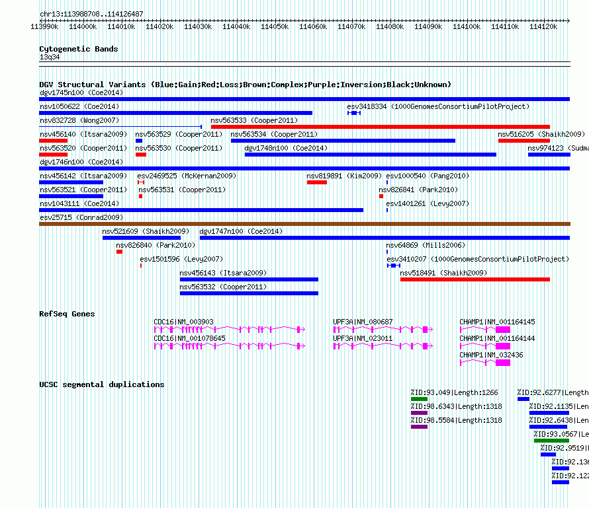Click the dgv1747n100 (Coe2014) label

click(x=241, y=231)
